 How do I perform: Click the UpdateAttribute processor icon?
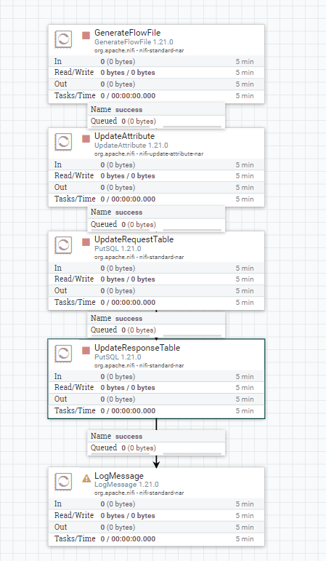click(x=63, y=142)
